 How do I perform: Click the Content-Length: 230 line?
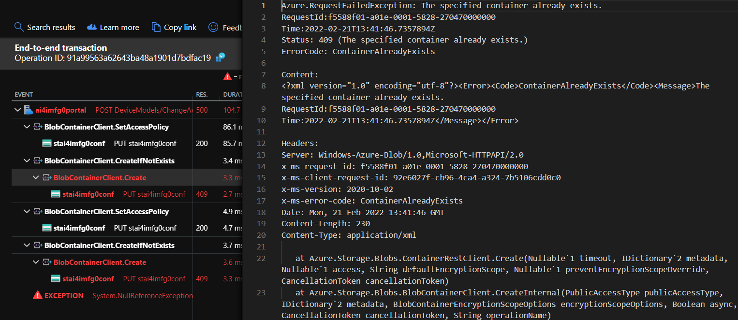[325, 223]
